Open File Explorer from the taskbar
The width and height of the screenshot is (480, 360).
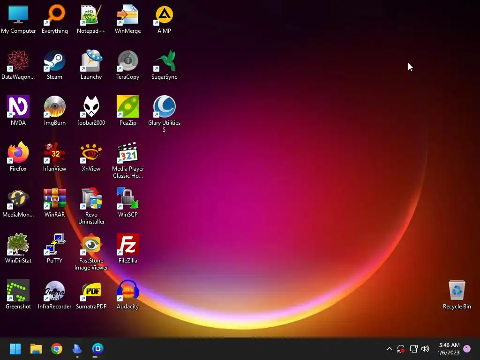coord(36,348)
